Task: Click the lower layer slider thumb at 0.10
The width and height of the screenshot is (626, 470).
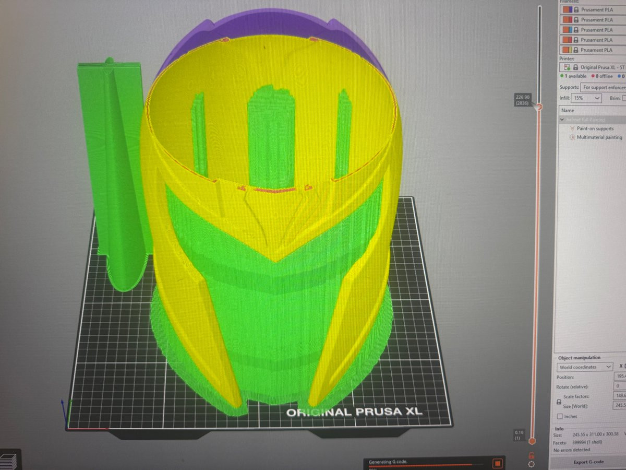Action: (532, 441)
